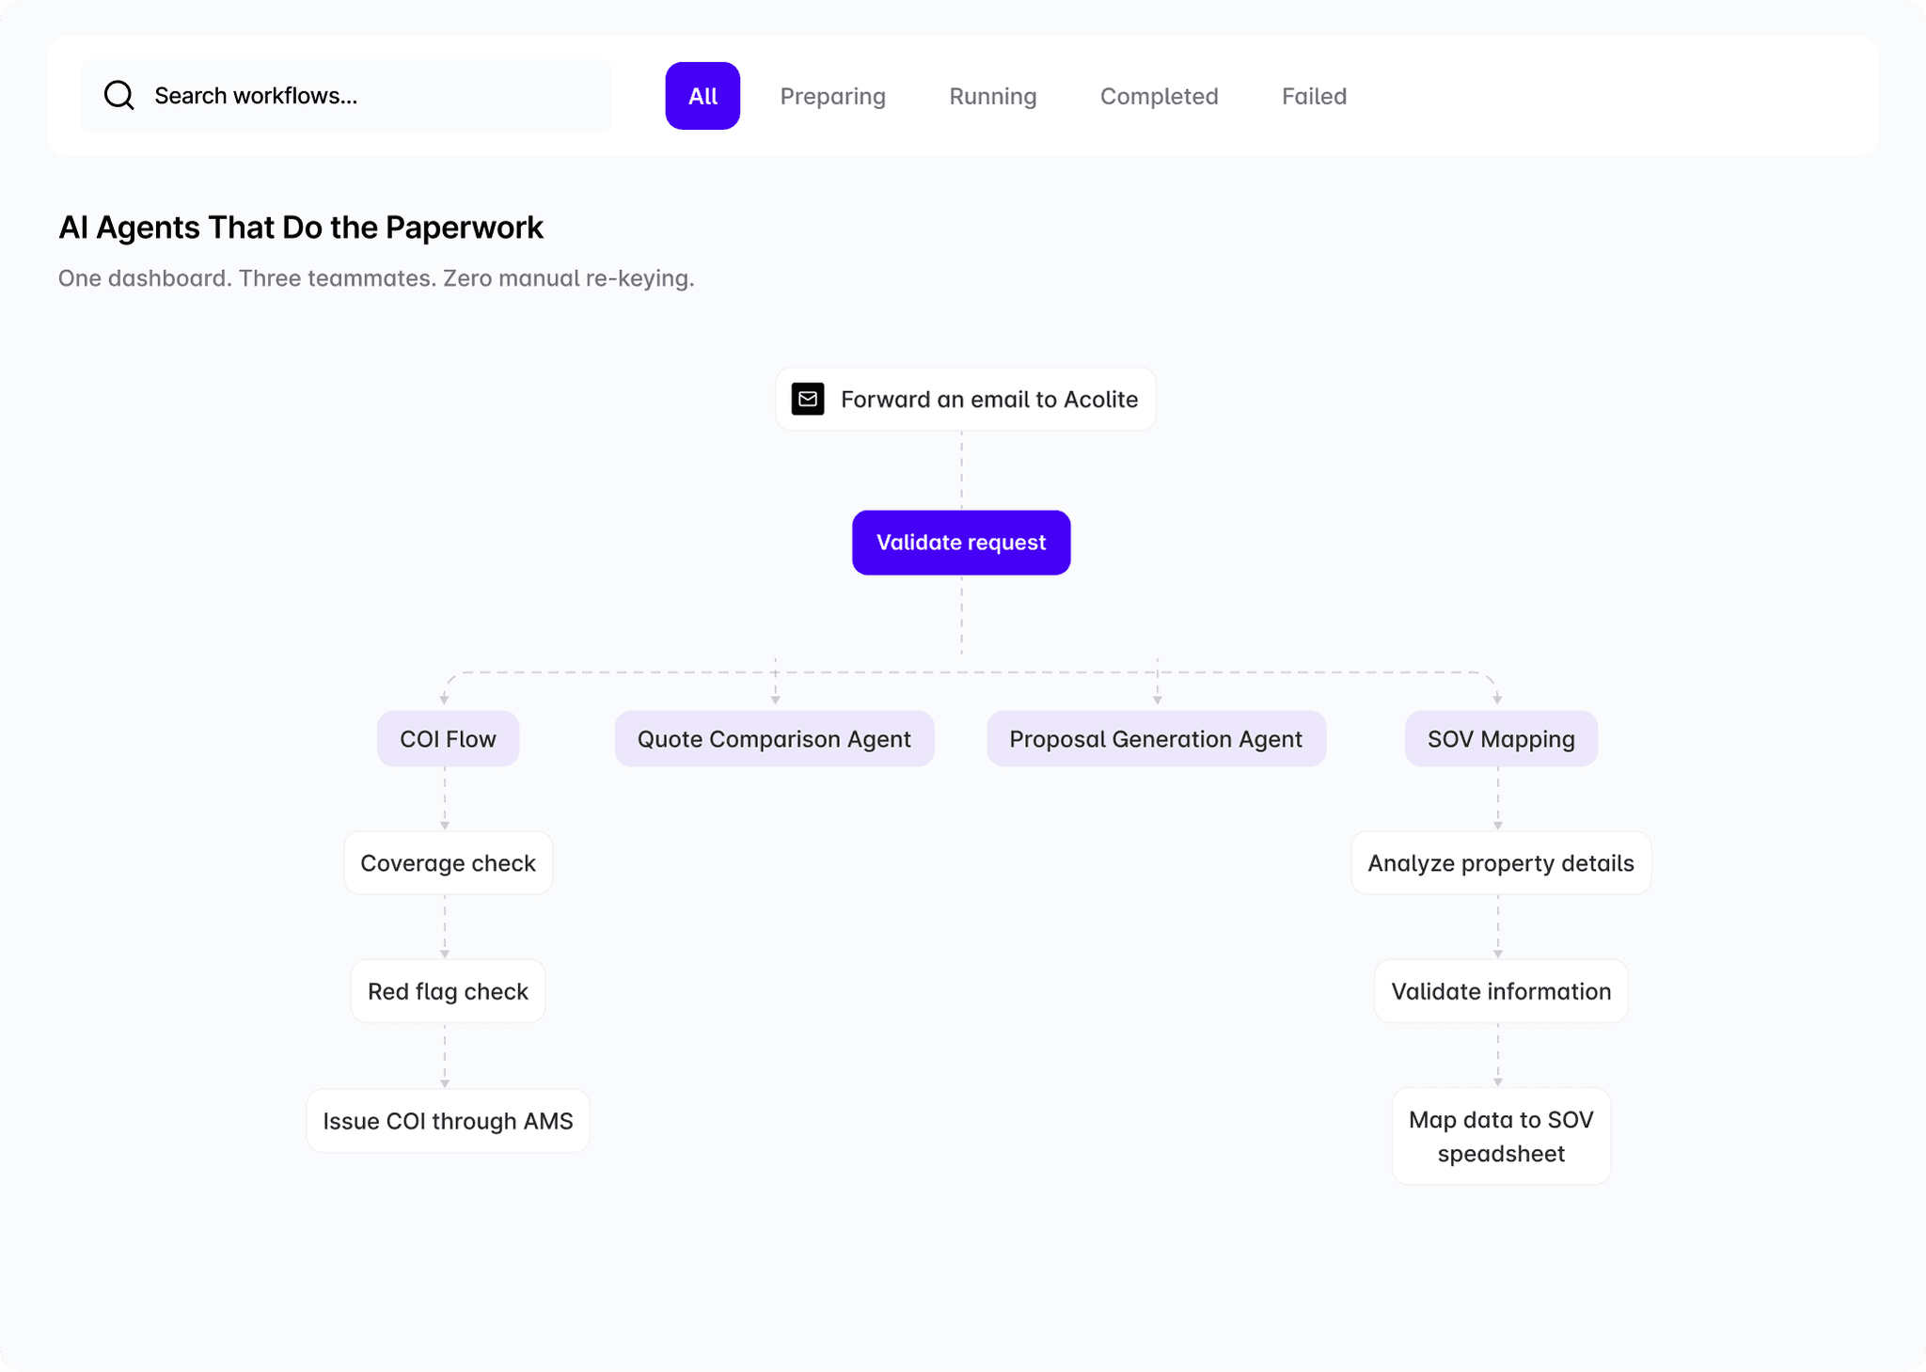Image resolution: width=1926 pixels, height=1372 pixels.
Task: Open the Completed workflows tab
Action: coord(1159,96)
